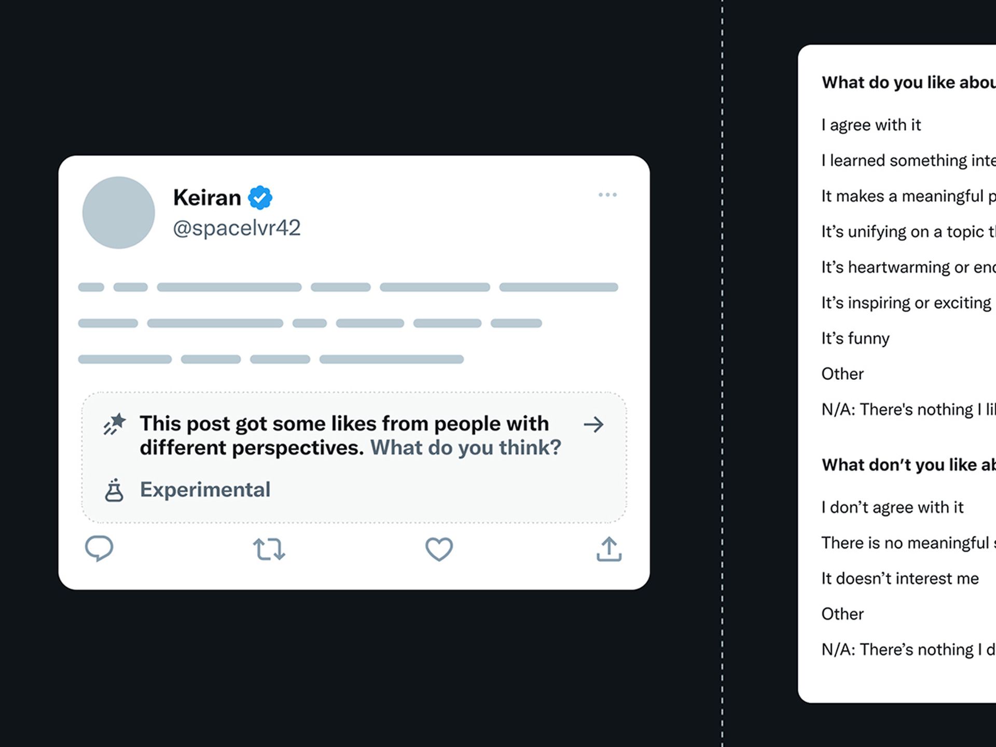This screenshot has height=747, width=996.
Task: Open the "What do you think?" link
Action: pyautogui.click(x=465, y=447)
